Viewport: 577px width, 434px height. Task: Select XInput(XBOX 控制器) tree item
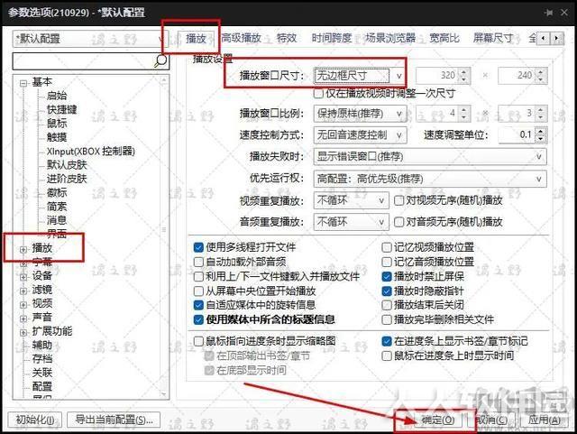(90, 152)
